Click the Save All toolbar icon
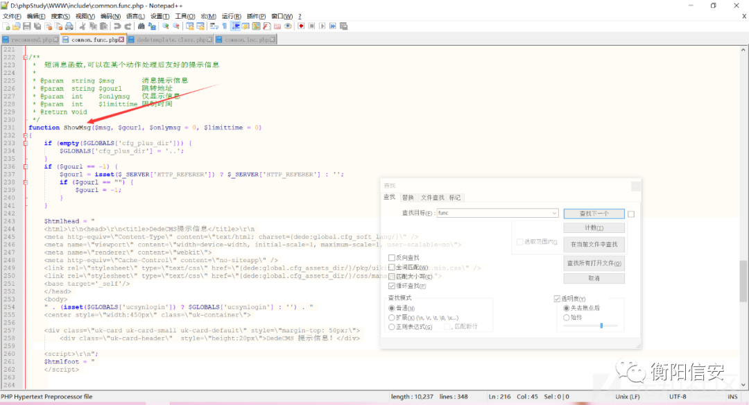This screenshot has height=405, width=749. pyautogui.click(x=37, y=26)
